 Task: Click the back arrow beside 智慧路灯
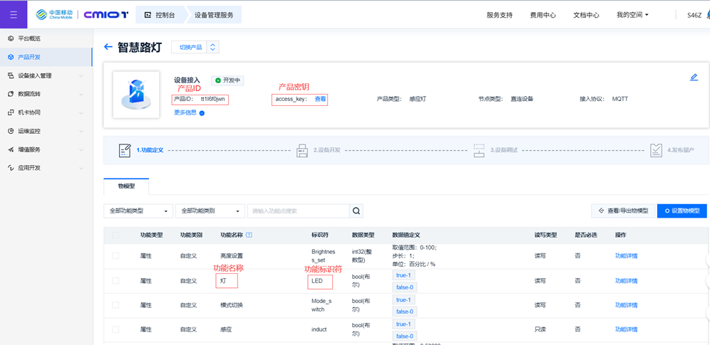[x=108, y=47]
